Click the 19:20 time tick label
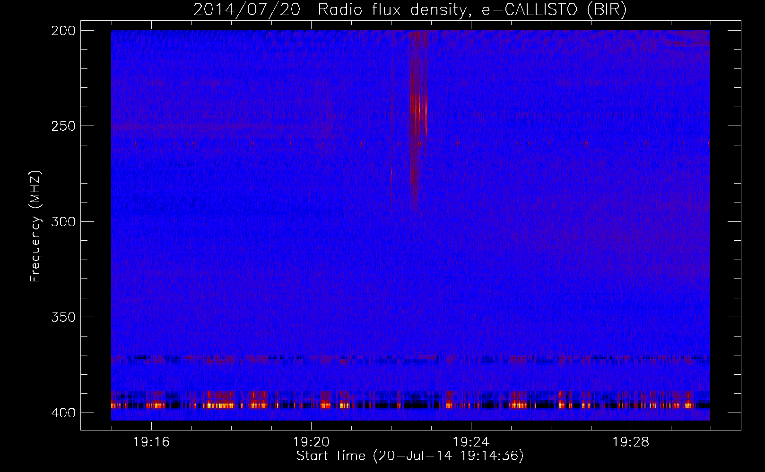Image resolution: width=765 pixels, height=472 pixels. pos(311,442)
